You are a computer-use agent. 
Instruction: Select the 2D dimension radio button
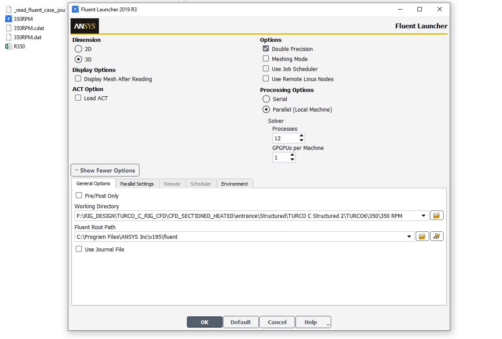coord(78,49)
